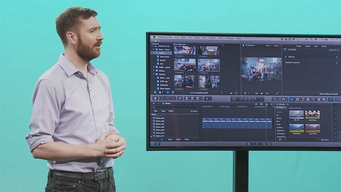
Task: Click the background tasks circular indicator
Action: (x=234, y=99)
